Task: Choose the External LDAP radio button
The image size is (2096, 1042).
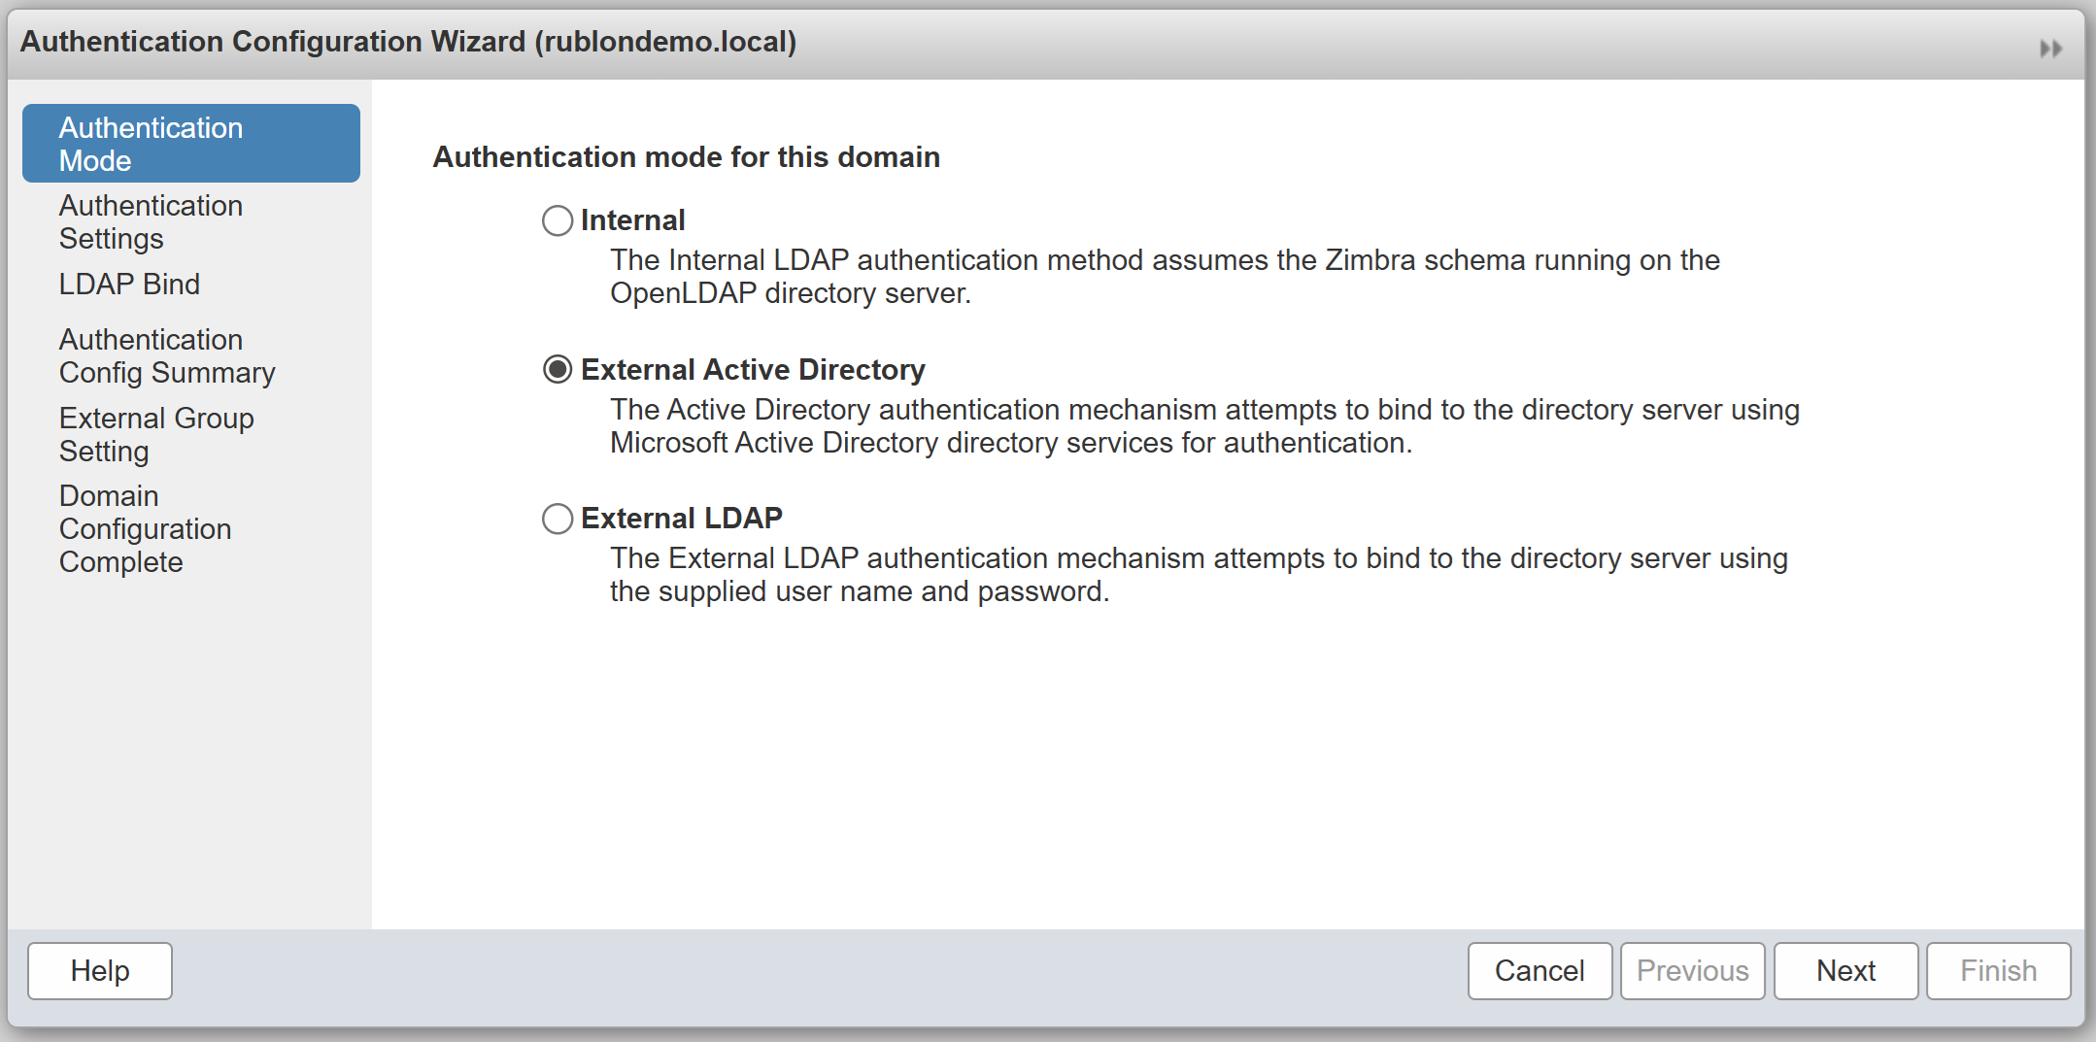Action: tap(558, 519)
